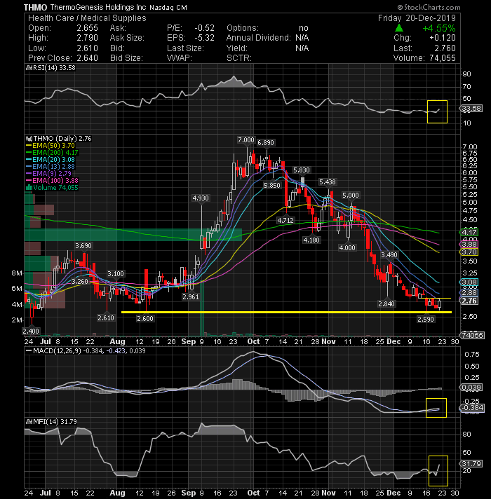The image size is (491, 499).
Task: Click the 3.260 price label
Action: (79, 282)
